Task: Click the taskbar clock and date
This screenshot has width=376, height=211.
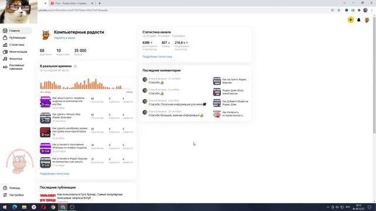Action: pyautogui.click(x=358, y=207)
